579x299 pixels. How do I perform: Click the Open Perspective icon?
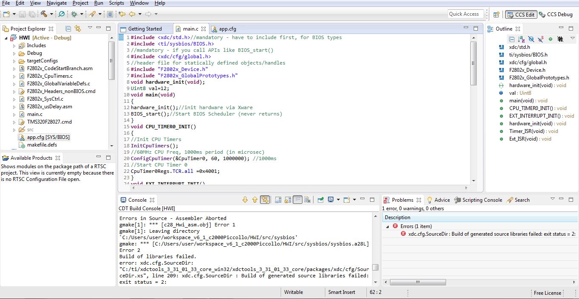pos(496,14)
